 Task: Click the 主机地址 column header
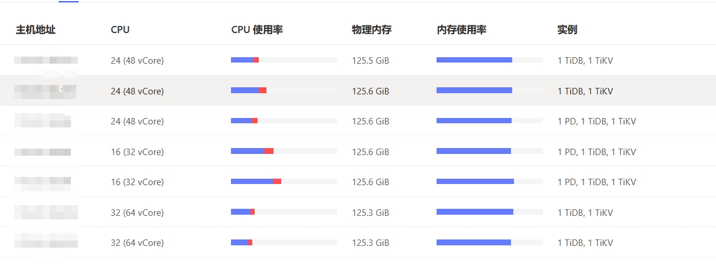pos(35,29)
